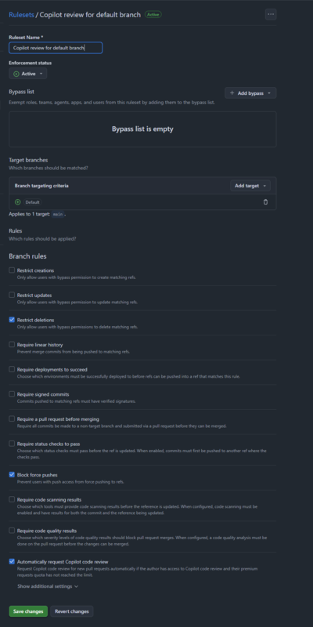The width and height of the screenshot is (313, 627).
Task: Uncheck the Restrict deletions checkbox
Action: (12, 320)
